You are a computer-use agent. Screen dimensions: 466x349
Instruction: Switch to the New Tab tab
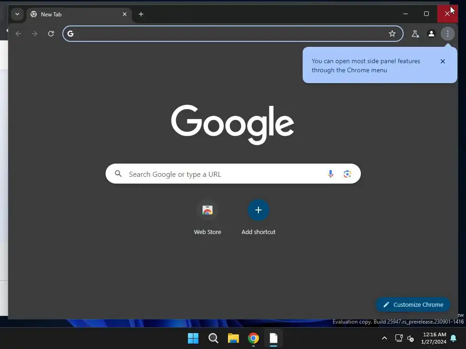79,14
